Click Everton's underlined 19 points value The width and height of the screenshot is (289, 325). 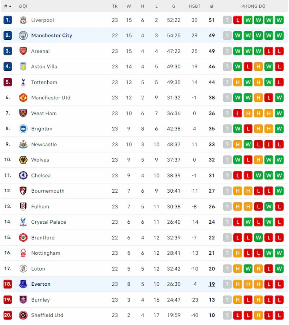click(x=212, y=284)
